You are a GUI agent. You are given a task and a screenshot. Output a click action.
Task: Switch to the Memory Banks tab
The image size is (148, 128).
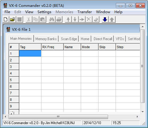coord(46,39)
